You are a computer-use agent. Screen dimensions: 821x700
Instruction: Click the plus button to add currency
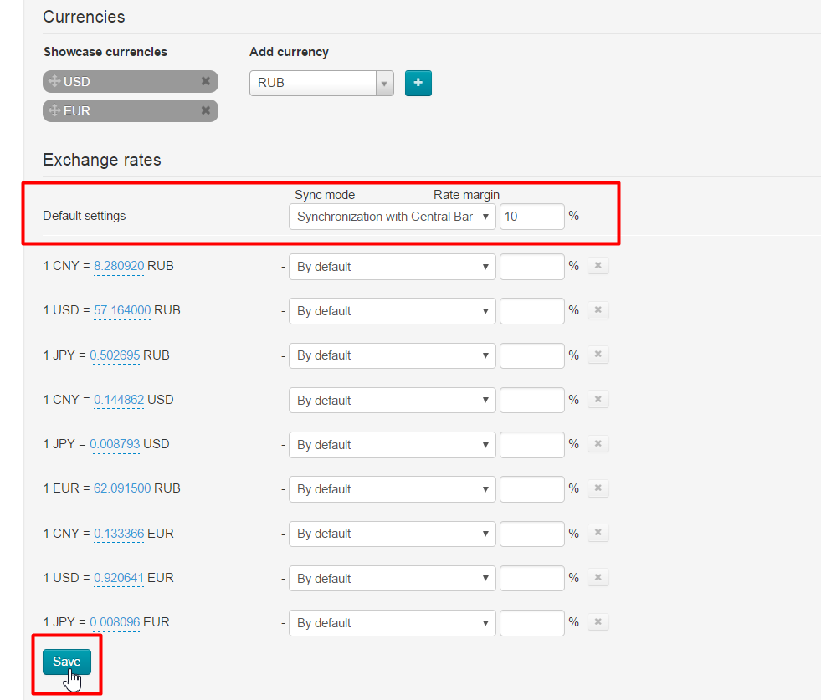tap(418, 83)
